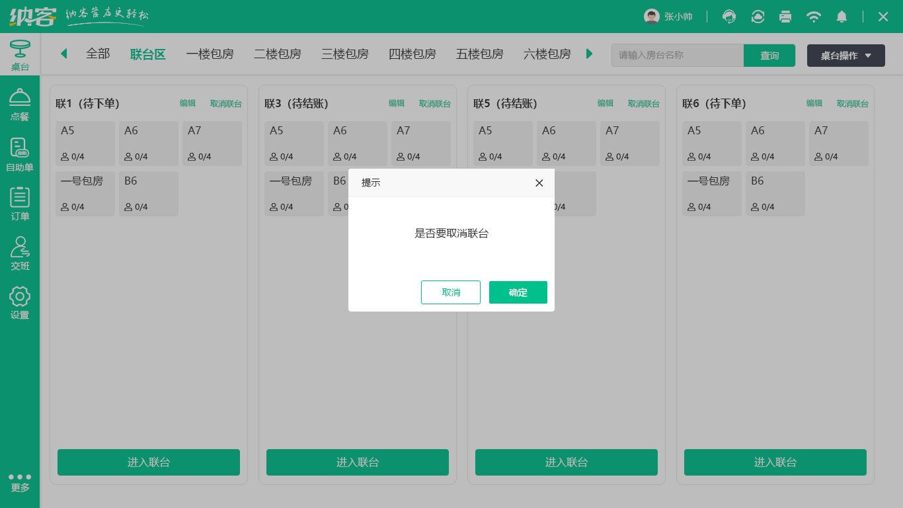Click the cloud sync icon in header
Image resolution: width=903 pixels, height=508 pixels.
[x=758, y=17]
